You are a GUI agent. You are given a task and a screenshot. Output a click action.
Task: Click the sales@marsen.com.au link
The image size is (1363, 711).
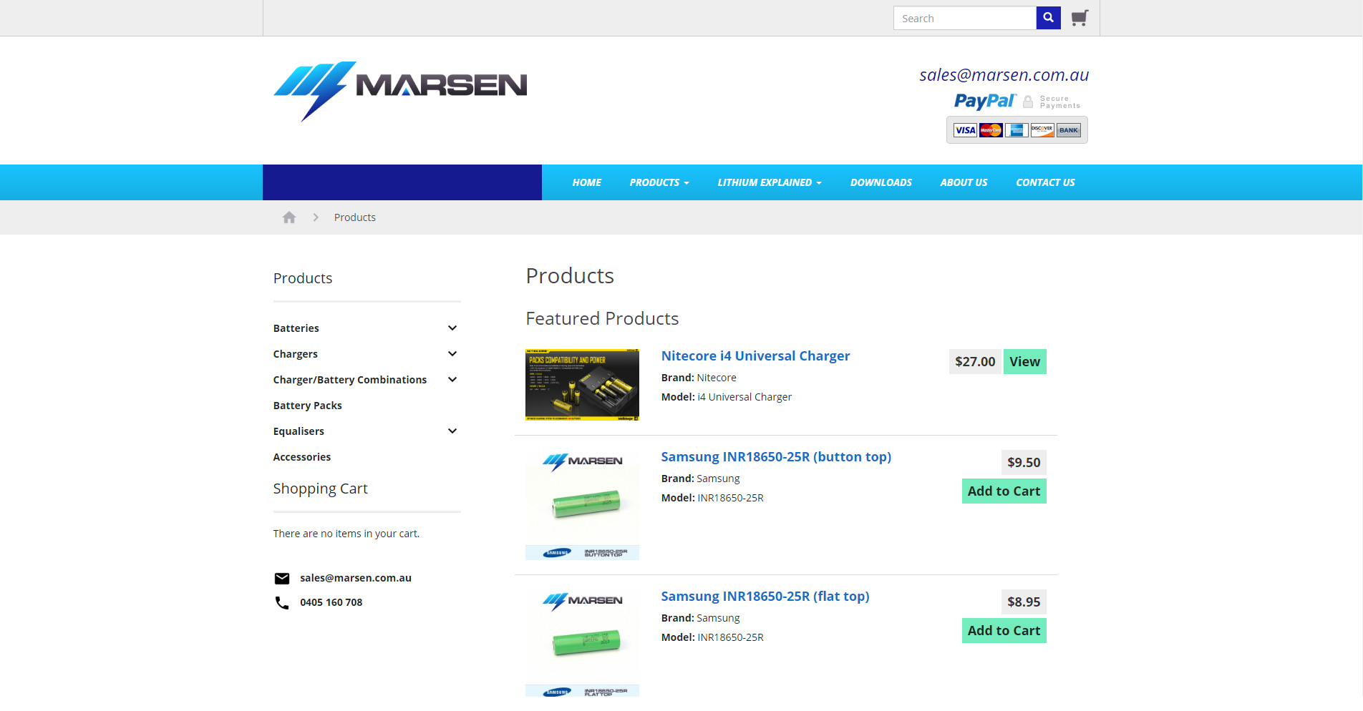point(1004,74)
